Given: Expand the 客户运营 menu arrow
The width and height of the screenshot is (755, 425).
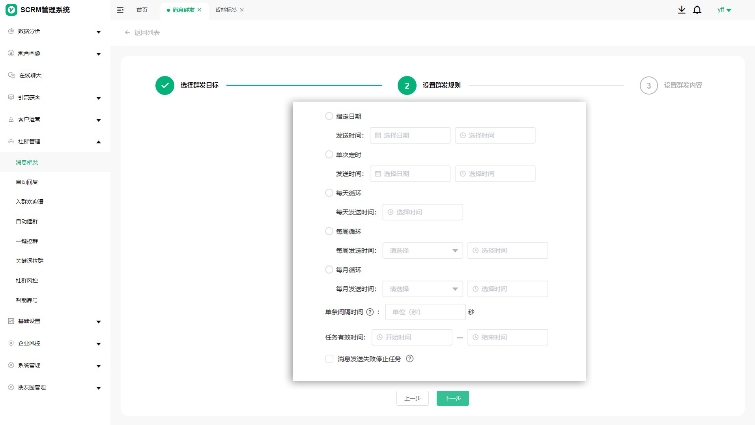Looking at the screenshot, I should click(x=99, y=120).
